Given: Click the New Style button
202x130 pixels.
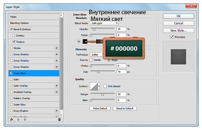Looking at the screenshot, I should click(178, 31).
